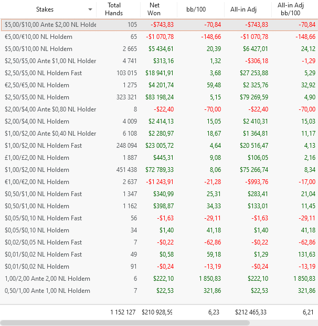Image resolution: width=318 pixels, height=326 pixels.
Task: Select the $5,00/$10,00 Ante $2,00 NL Holdem row
Action: tap(50, 25)
